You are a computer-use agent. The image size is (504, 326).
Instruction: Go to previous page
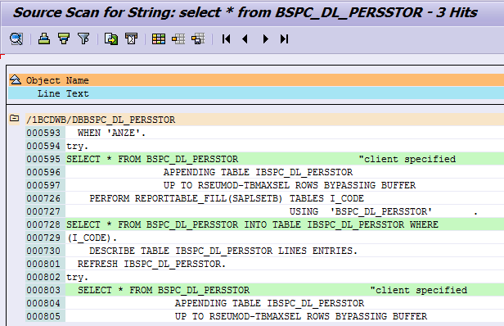245,39
